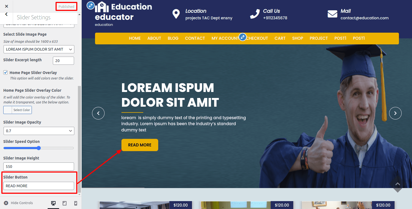
Task: Switch to tablet preview mode
Action: 65,203
